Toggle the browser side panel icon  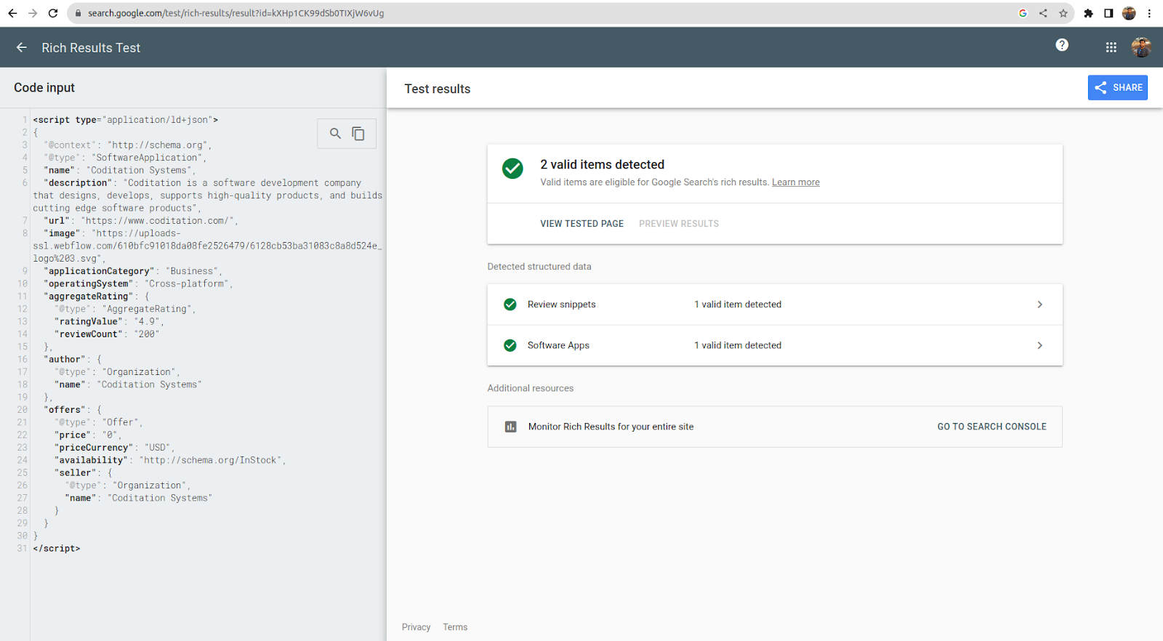click(x=1108, y=13)
